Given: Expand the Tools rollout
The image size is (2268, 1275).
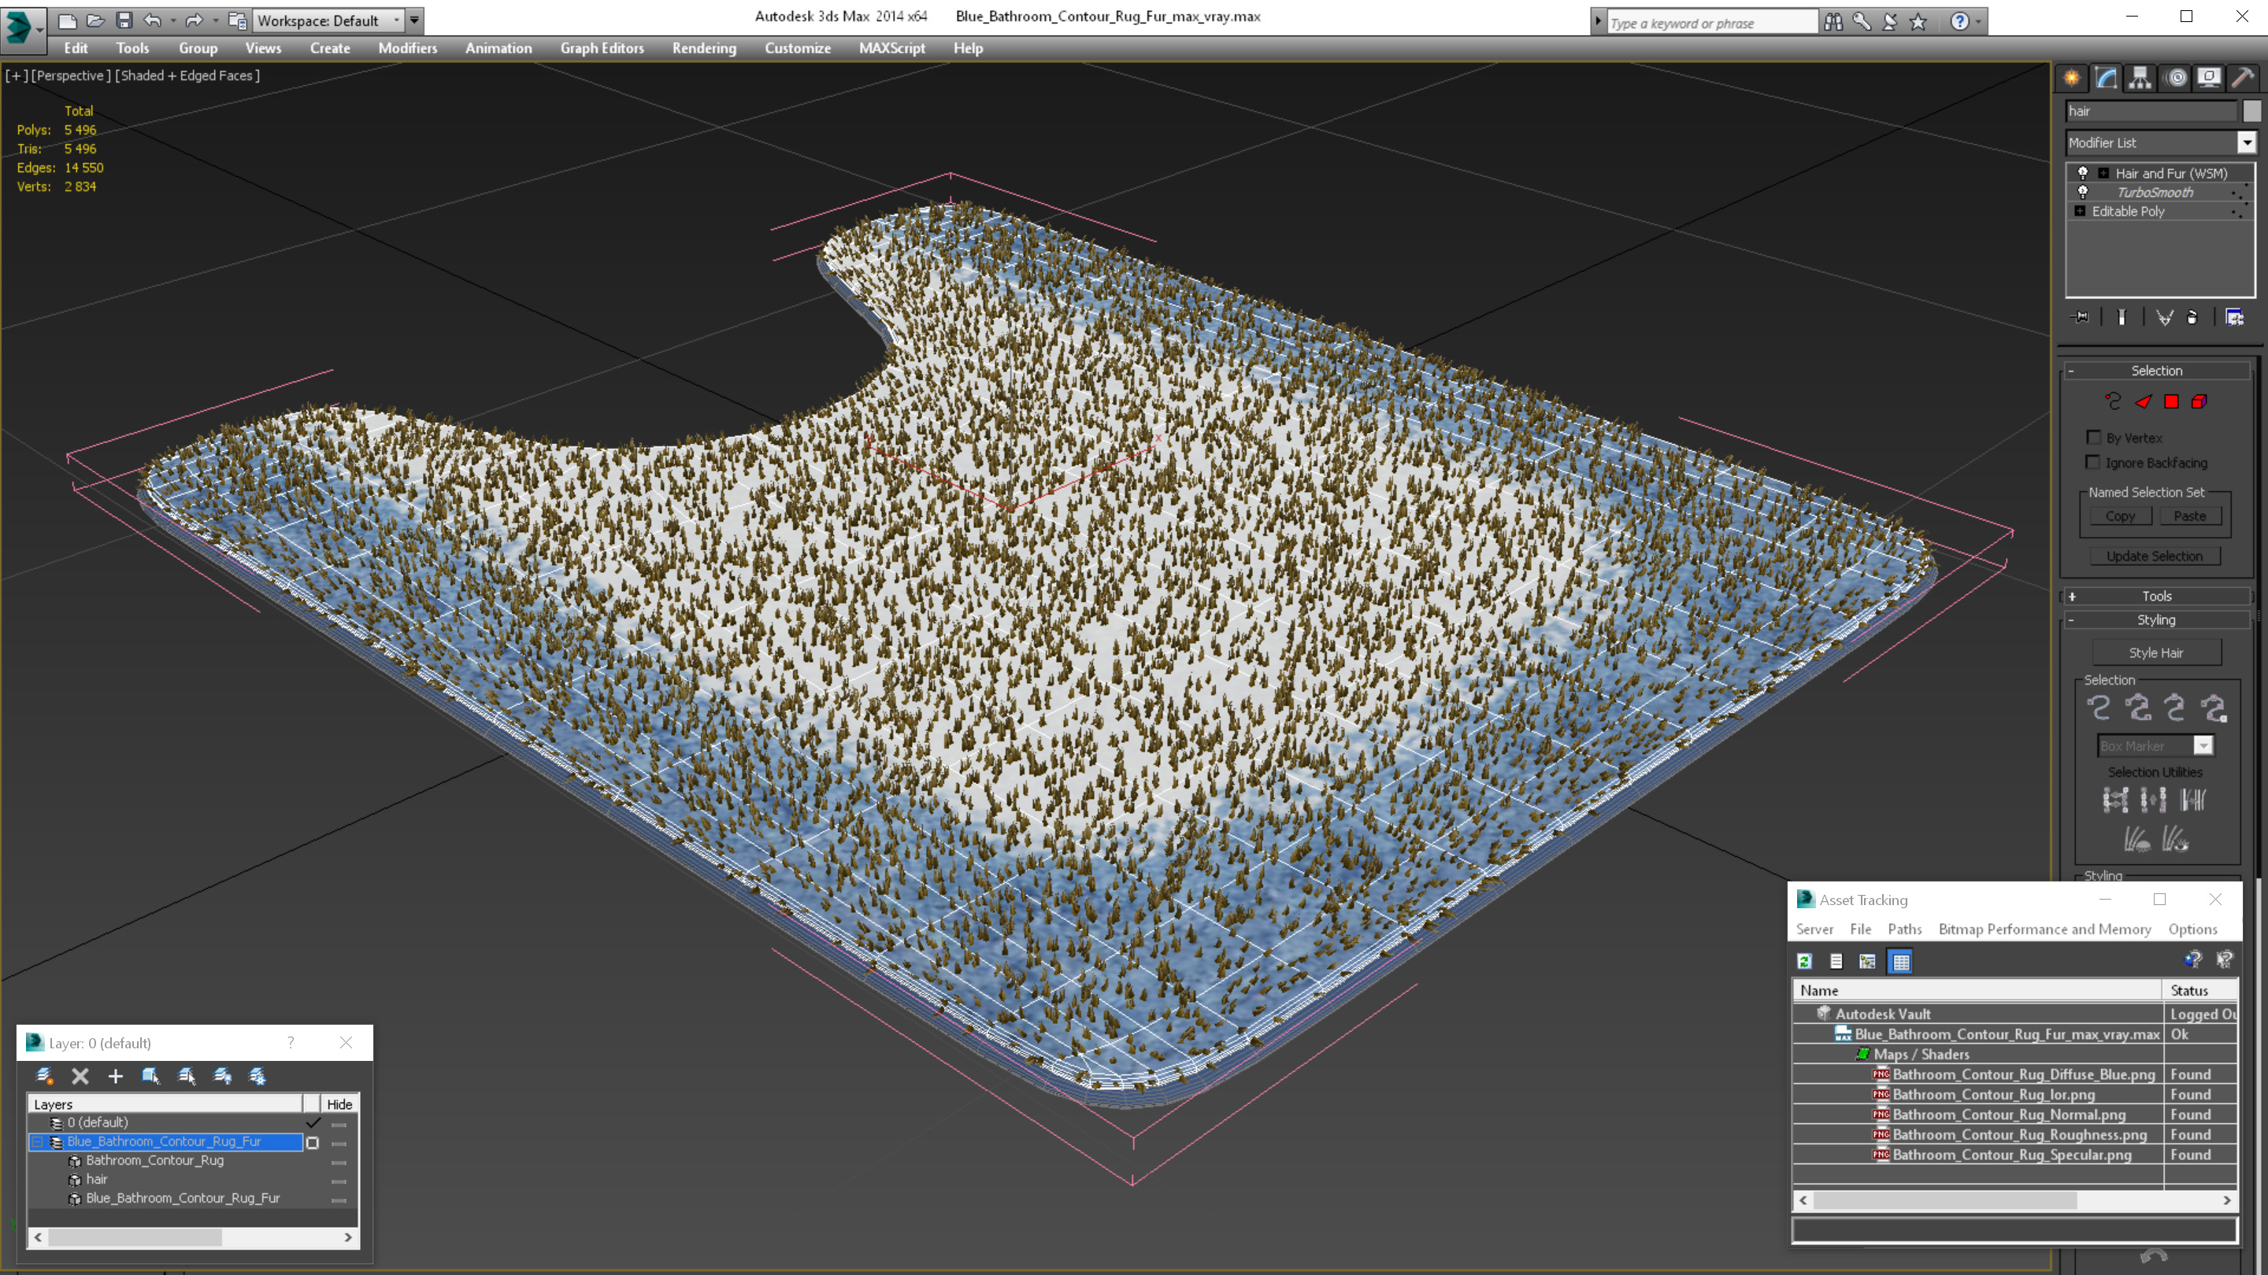Looking at the screenshot, I should [x=2156, y=596].
